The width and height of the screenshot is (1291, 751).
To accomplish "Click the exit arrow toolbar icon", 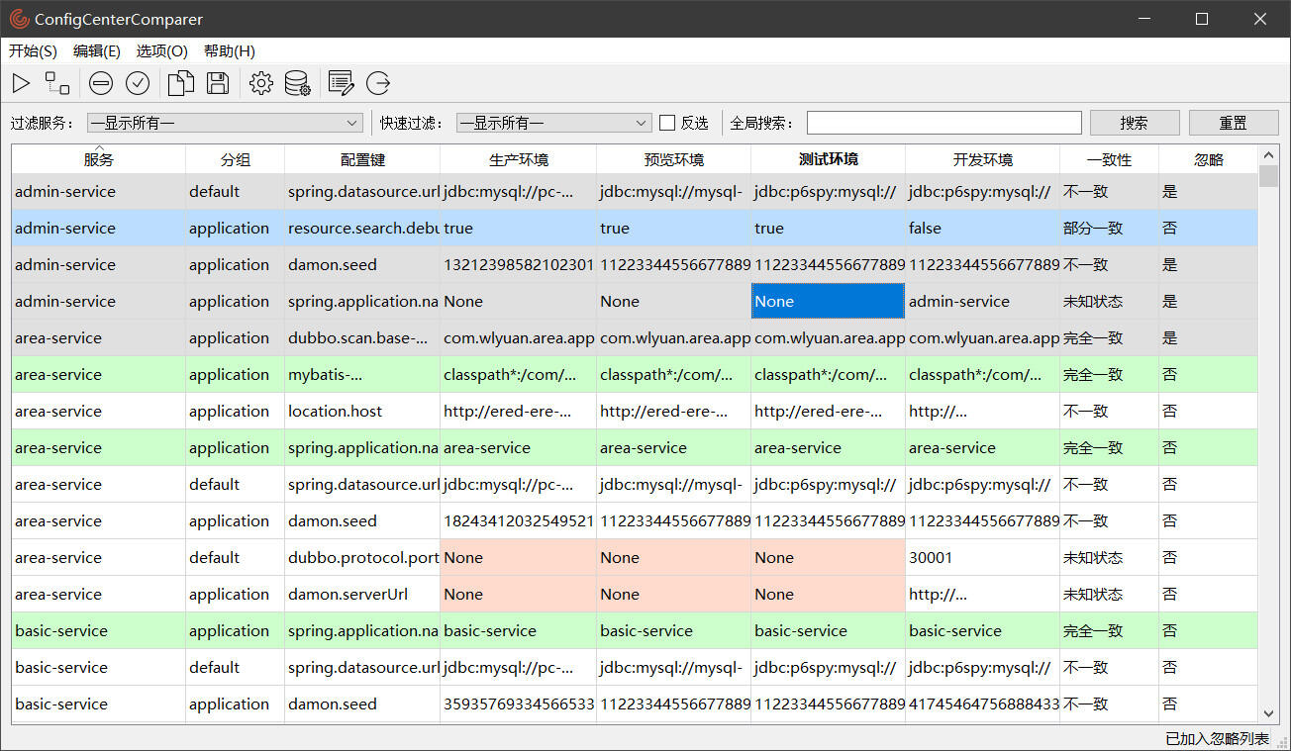I will click(x=378, y=83).
